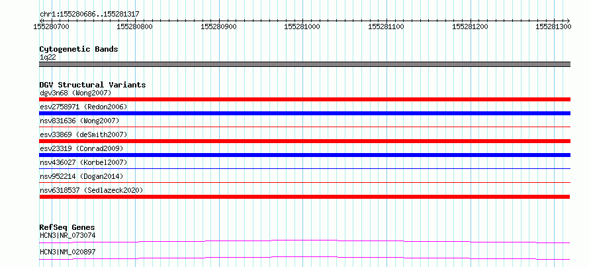Click the thin red line for nsv831636
Viewport: 589px width, 267px height.
pos(304,127)
